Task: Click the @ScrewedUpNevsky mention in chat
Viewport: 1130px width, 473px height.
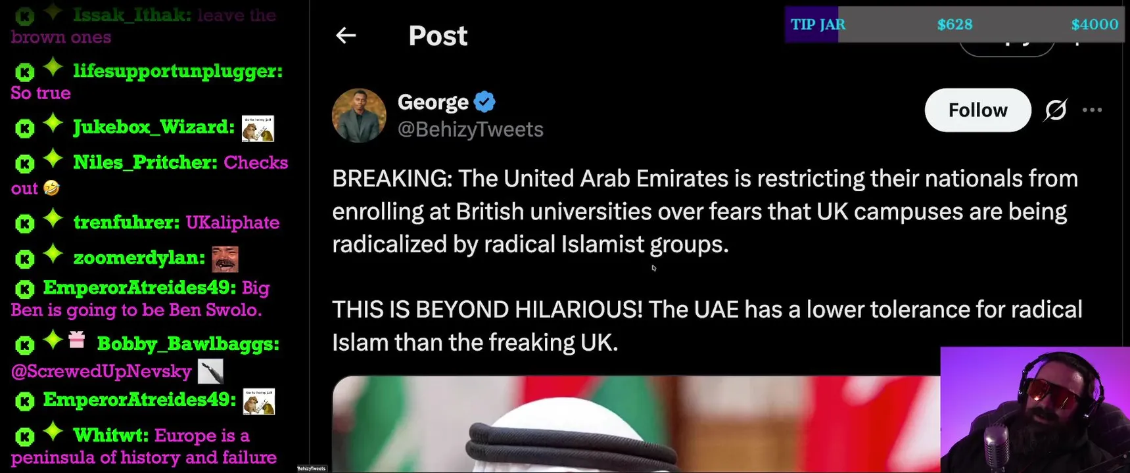Action: coord(101,372)
